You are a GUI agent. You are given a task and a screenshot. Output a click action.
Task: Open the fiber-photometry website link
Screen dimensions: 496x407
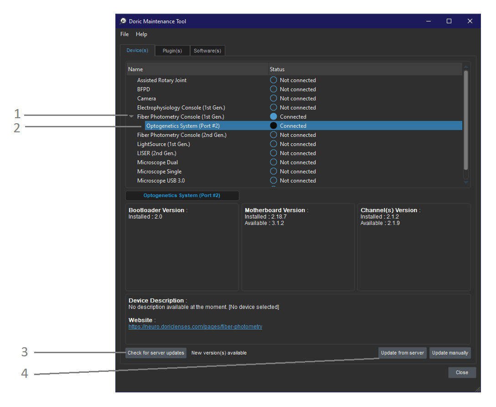pos(195,327)
